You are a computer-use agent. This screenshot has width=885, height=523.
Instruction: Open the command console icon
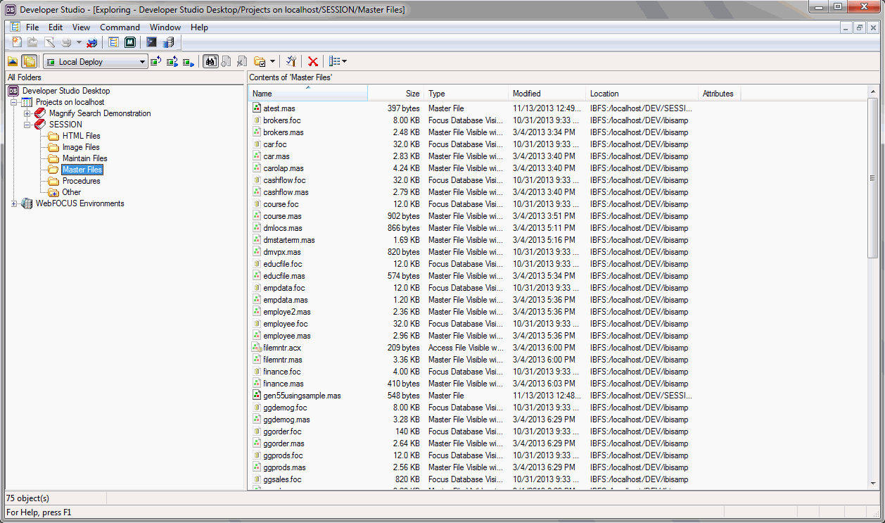pyautogui.click(x=151, y=42)
